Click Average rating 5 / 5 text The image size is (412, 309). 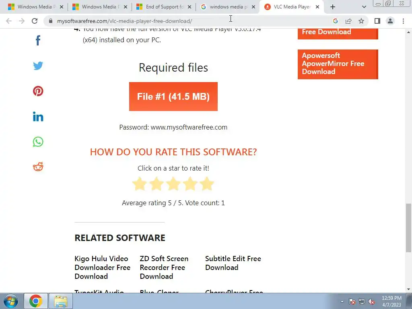coord(173,203)
